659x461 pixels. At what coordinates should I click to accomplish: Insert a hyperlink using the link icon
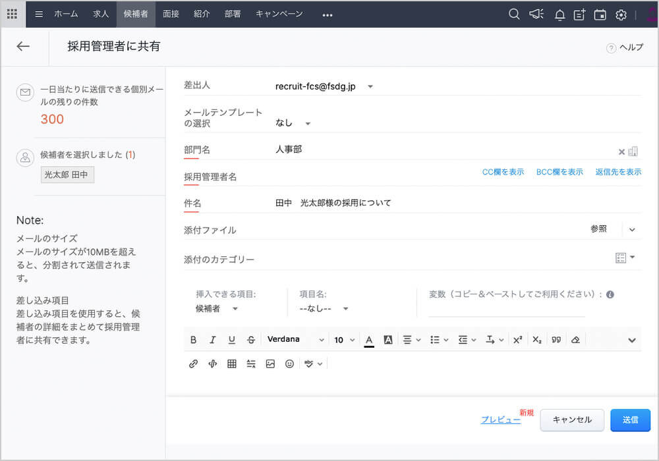(193, 364)
